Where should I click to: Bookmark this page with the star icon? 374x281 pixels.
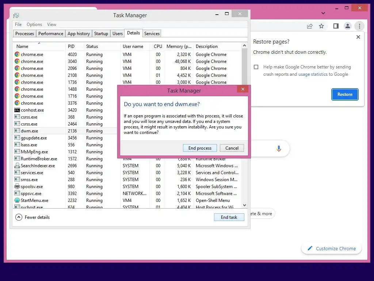(321, 26)
